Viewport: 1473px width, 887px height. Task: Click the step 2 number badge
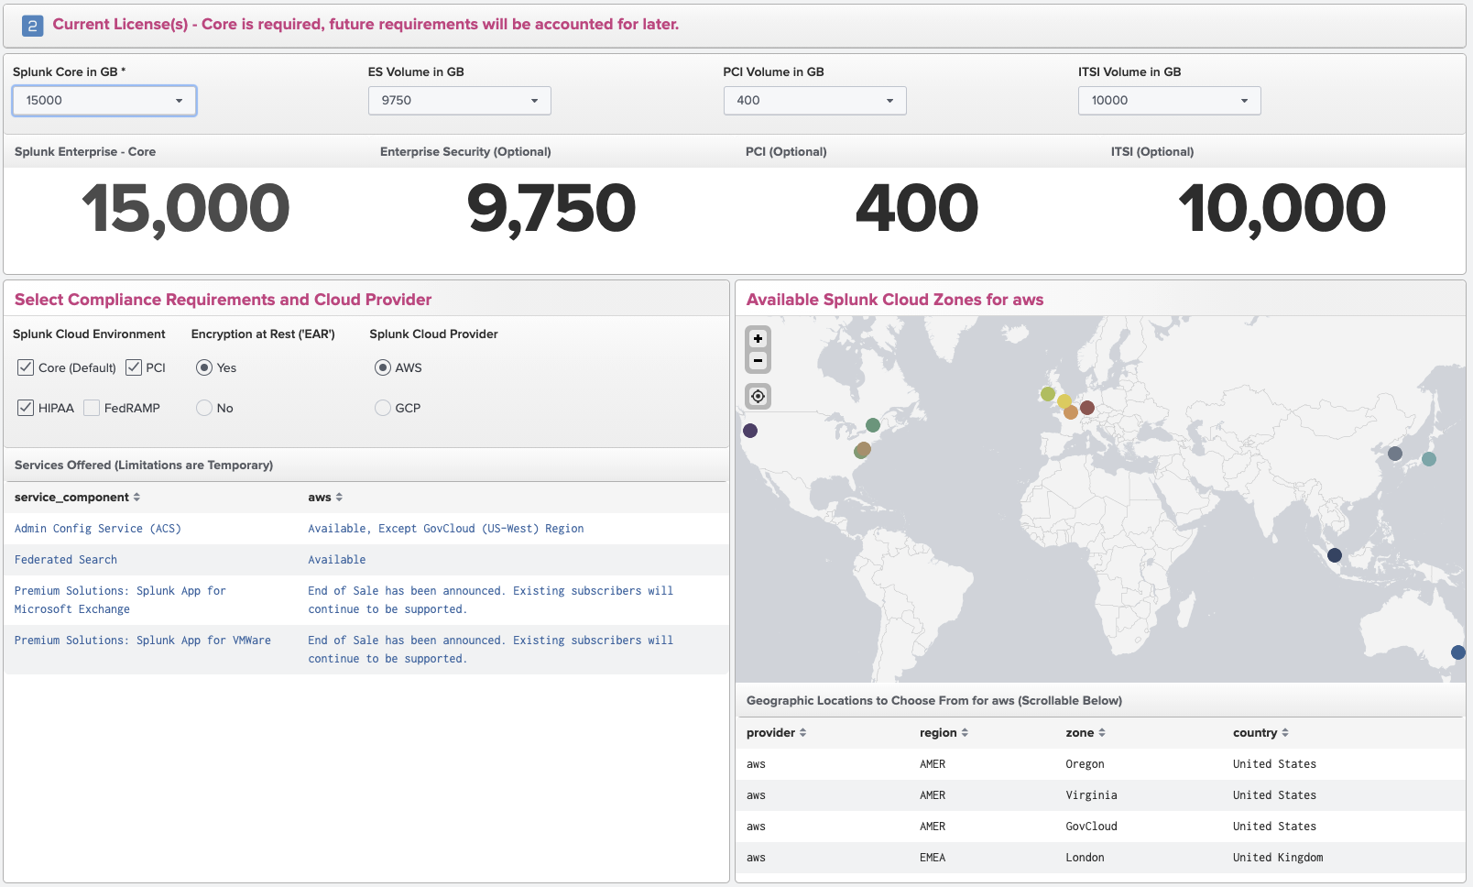pyautogui.click(x=32, y=26)
